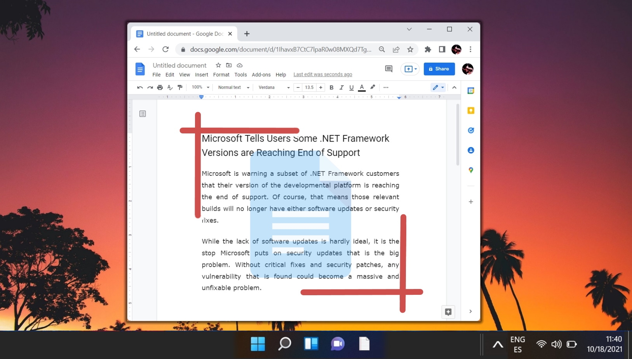Viewport: 632px width, 359px height.
Task: Open version history via last edit link
Action: click(x=323, y=74)
